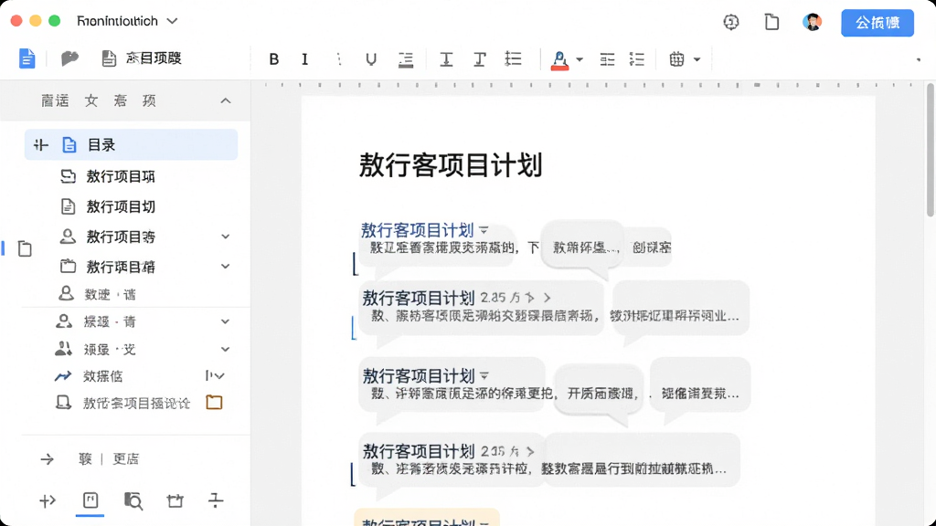Click the 更店 link in sidebar footer
The width and height of the screenshot is (936, 526).
tap(126, 458)
